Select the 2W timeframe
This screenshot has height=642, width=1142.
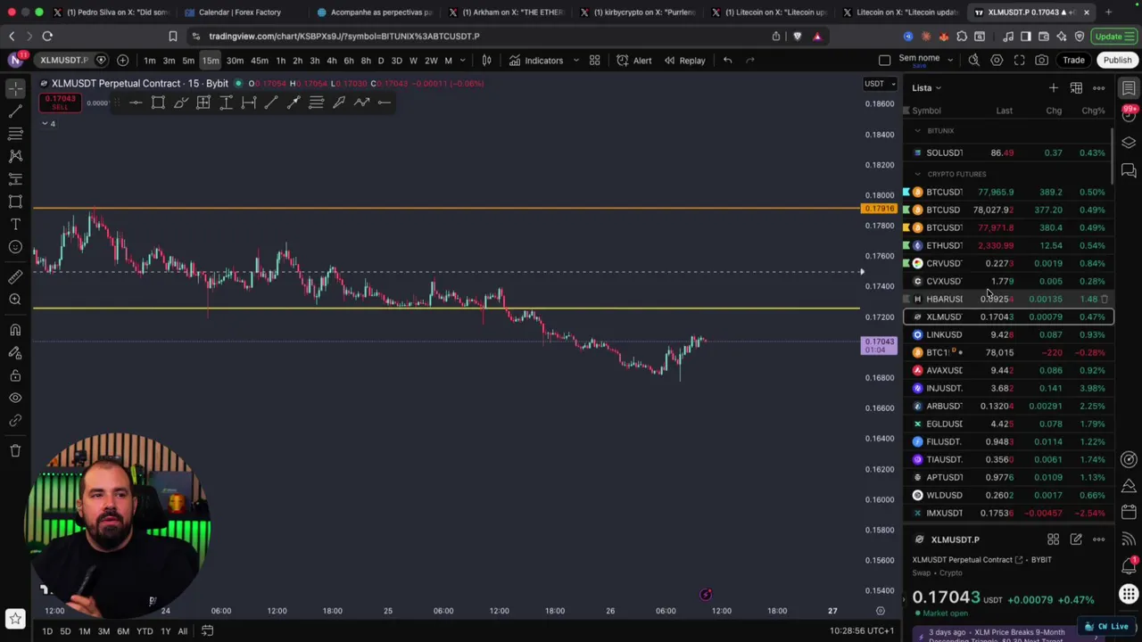click(431, 61)
